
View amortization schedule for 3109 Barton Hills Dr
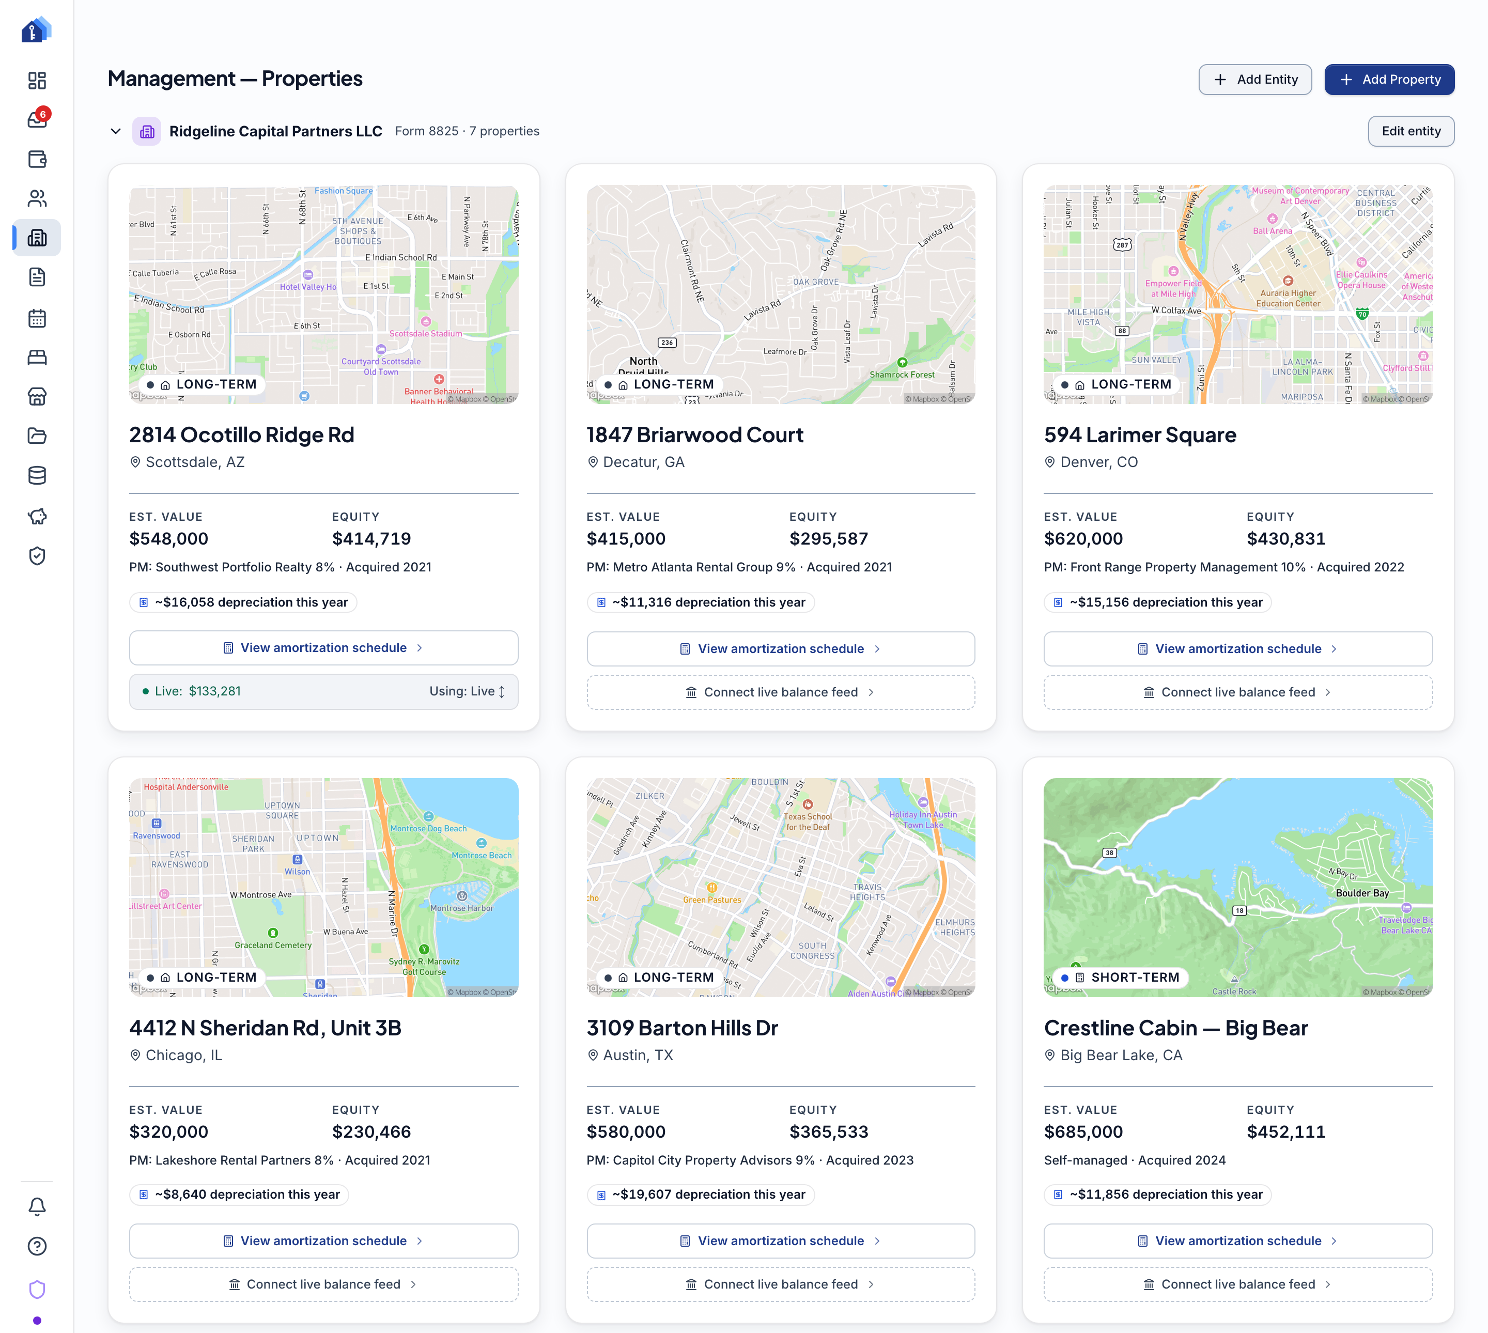point(781,1241)
